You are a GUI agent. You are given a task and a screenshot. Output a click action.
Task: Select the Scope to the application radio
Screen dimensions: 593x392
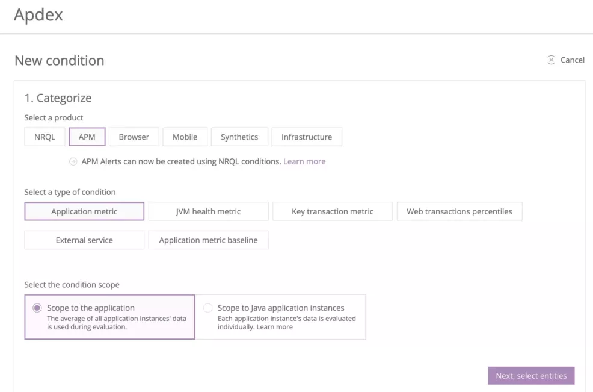[x=37, y=308]
